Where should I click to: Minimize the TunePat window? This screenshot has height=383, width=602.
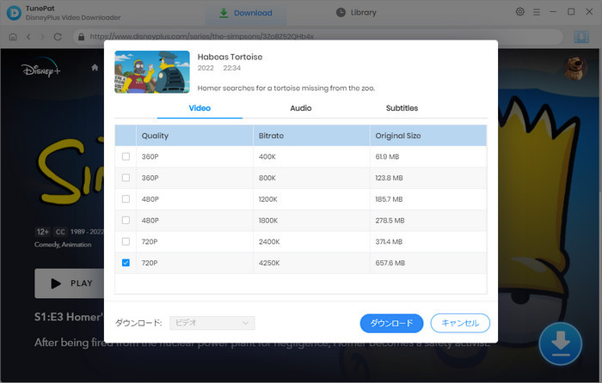pyautogui.click(x=553, y=12)
